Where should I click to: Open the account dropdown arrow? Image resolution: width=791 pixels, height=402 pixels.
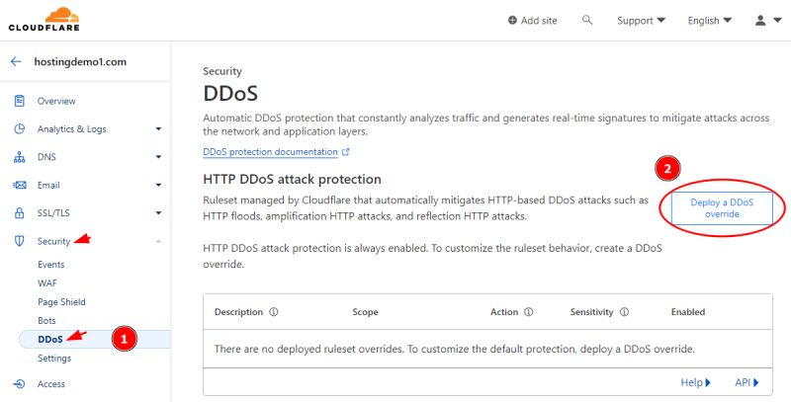tap(777, 20)
